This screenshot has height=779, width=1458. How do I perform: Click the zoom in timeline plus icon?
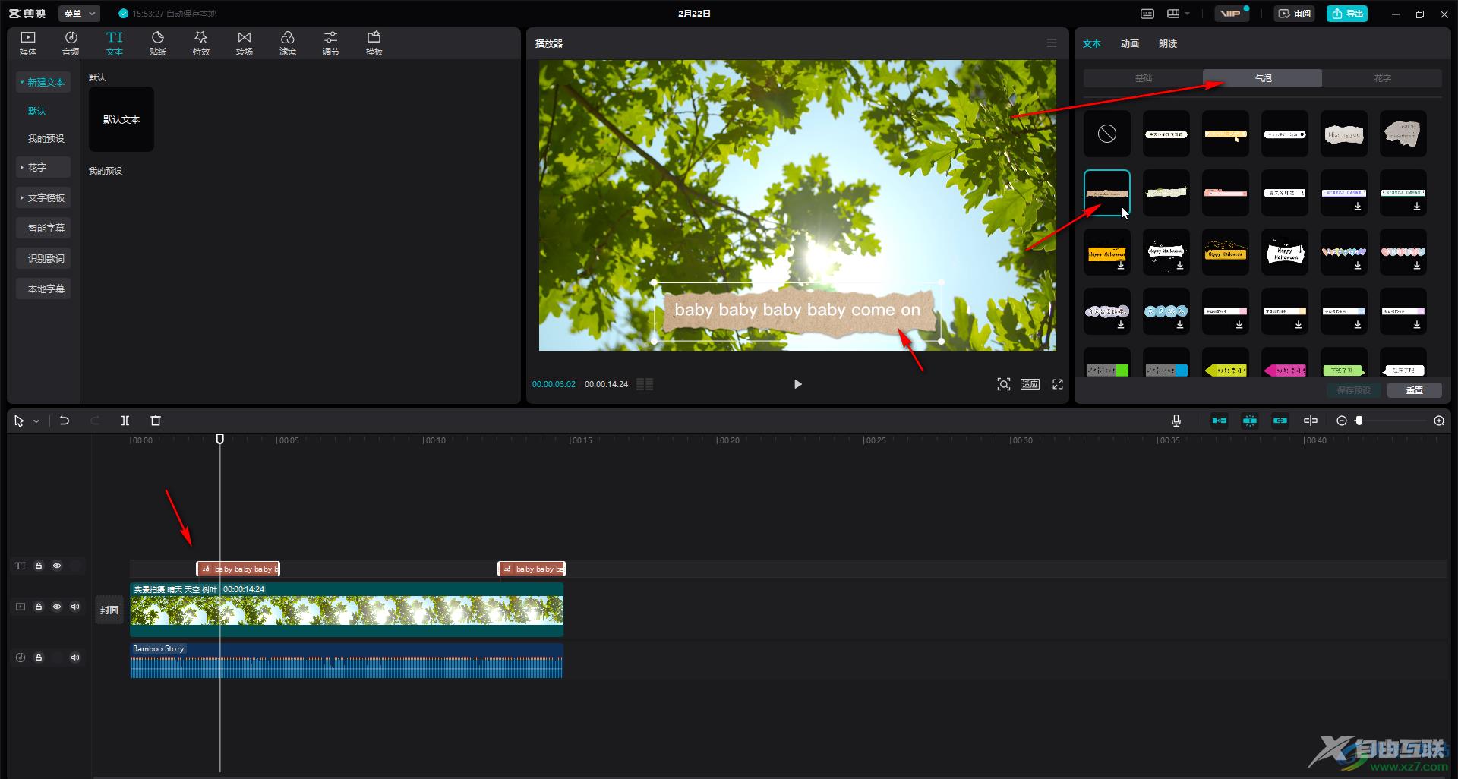[1439, 421]
